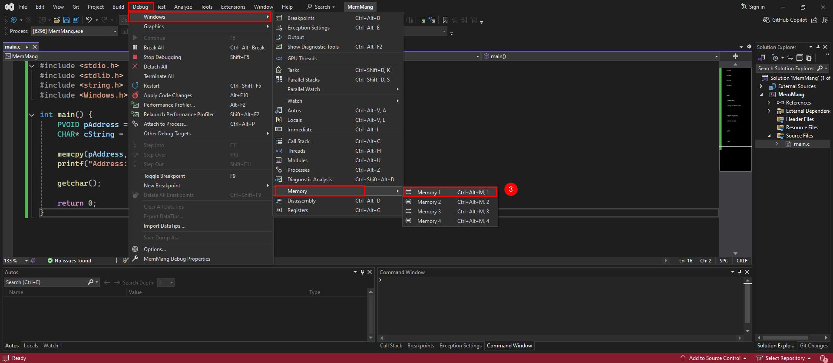Click Breakpoints window icon
833x363 pixels.
click(x=279, y=18)
